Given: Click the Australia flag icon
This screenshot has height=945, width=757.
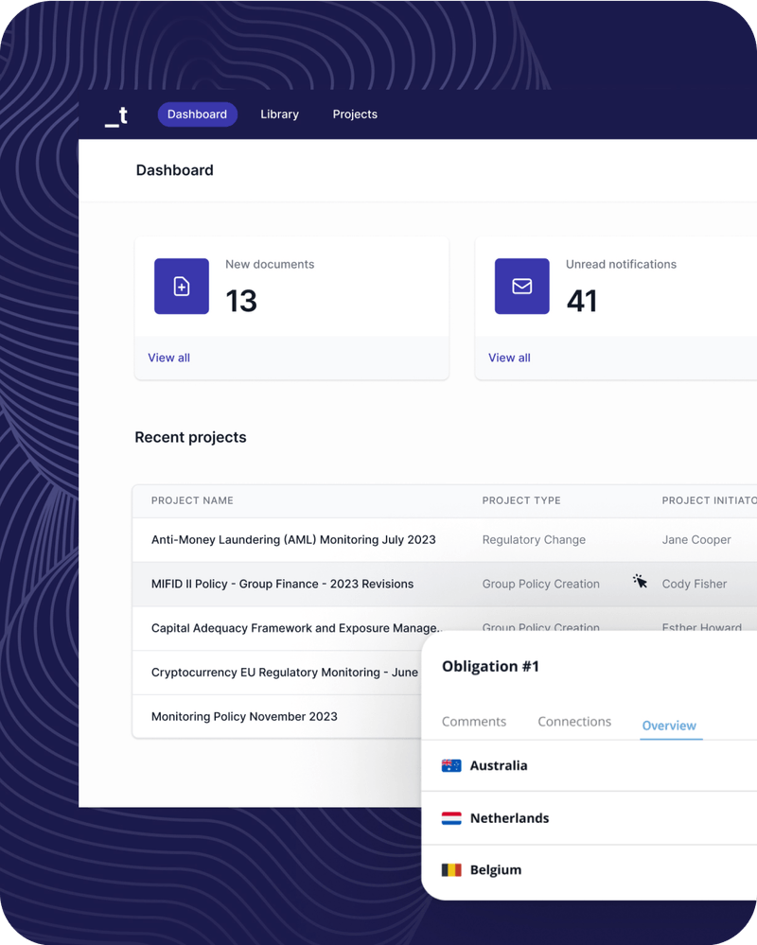Looking at the screenshot, I should (x=450, y=764).
